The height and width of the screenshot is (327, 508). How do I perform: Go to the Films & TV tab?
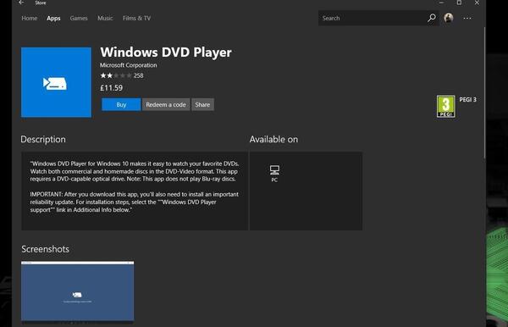coord(136,18)
